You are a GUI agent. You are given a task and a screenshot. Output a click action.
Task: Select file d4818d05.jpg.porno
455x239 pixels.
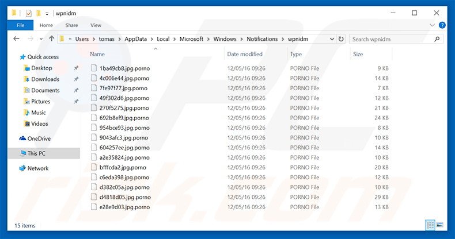tap(125, 197)
